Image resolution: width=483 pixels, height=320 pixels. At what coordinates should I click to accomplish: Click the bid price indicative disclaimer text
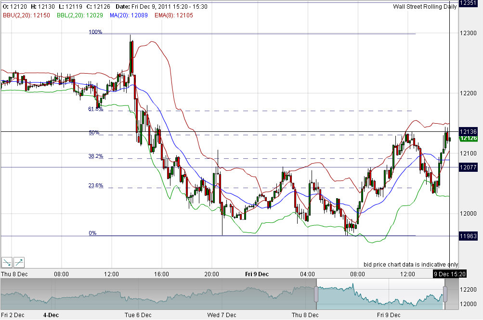[x=411, y=264]
